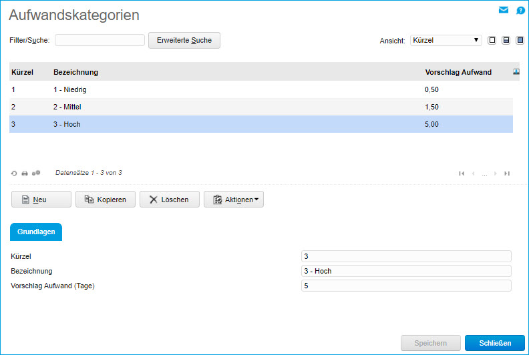Switch to split view layout icon
Screen dimensions: 529x355
[x=506, y=41]
